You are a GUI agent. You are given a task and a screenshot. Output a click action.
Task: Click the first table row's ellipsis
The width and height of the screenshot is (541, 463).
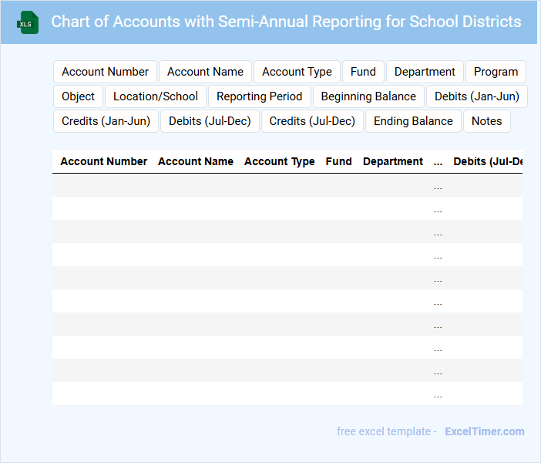(x=438, y=186)
